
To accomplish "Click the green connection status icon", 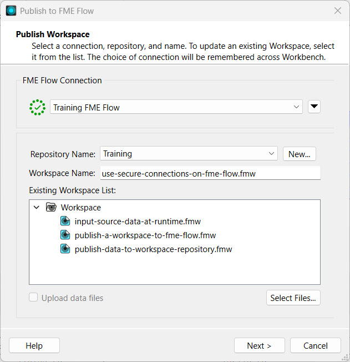I will click(37, 107).
